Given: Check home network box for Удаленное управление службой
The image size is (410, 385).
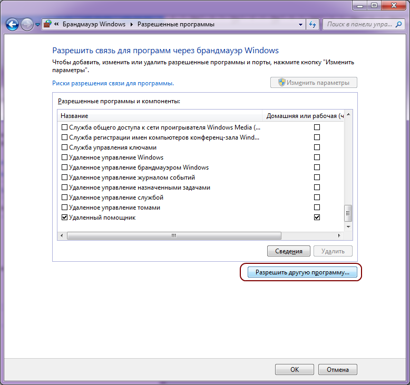Looking at the screenshot, I should tap(317, 198).
